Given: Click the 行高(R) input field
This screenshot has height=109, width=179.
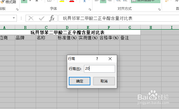Looking at the screenshot, I should [x=99, y=69].
